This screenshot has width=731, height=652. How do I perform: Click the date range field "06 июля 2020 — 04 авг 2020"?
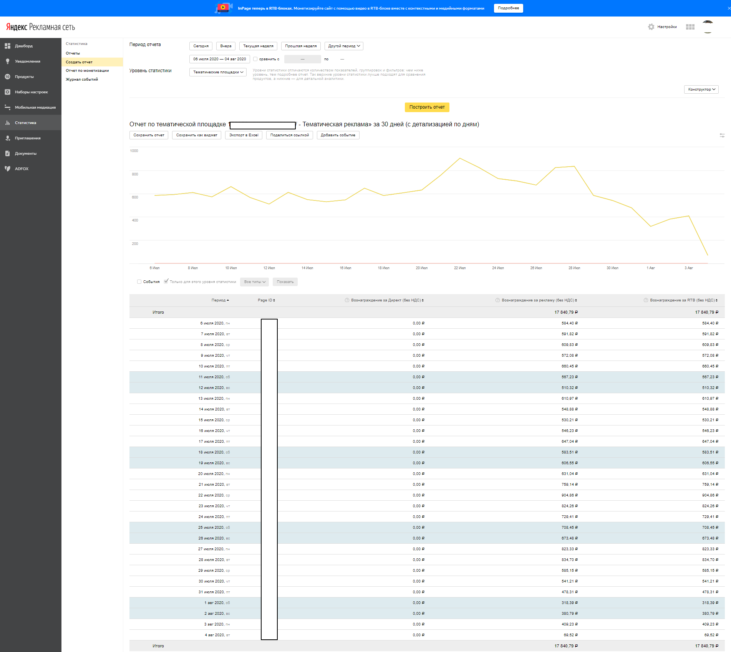[219, 59]
